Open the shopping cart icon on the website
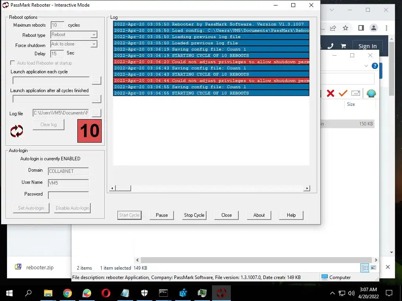Viewport: 402px width, 301px height. (x=343, y=46)
